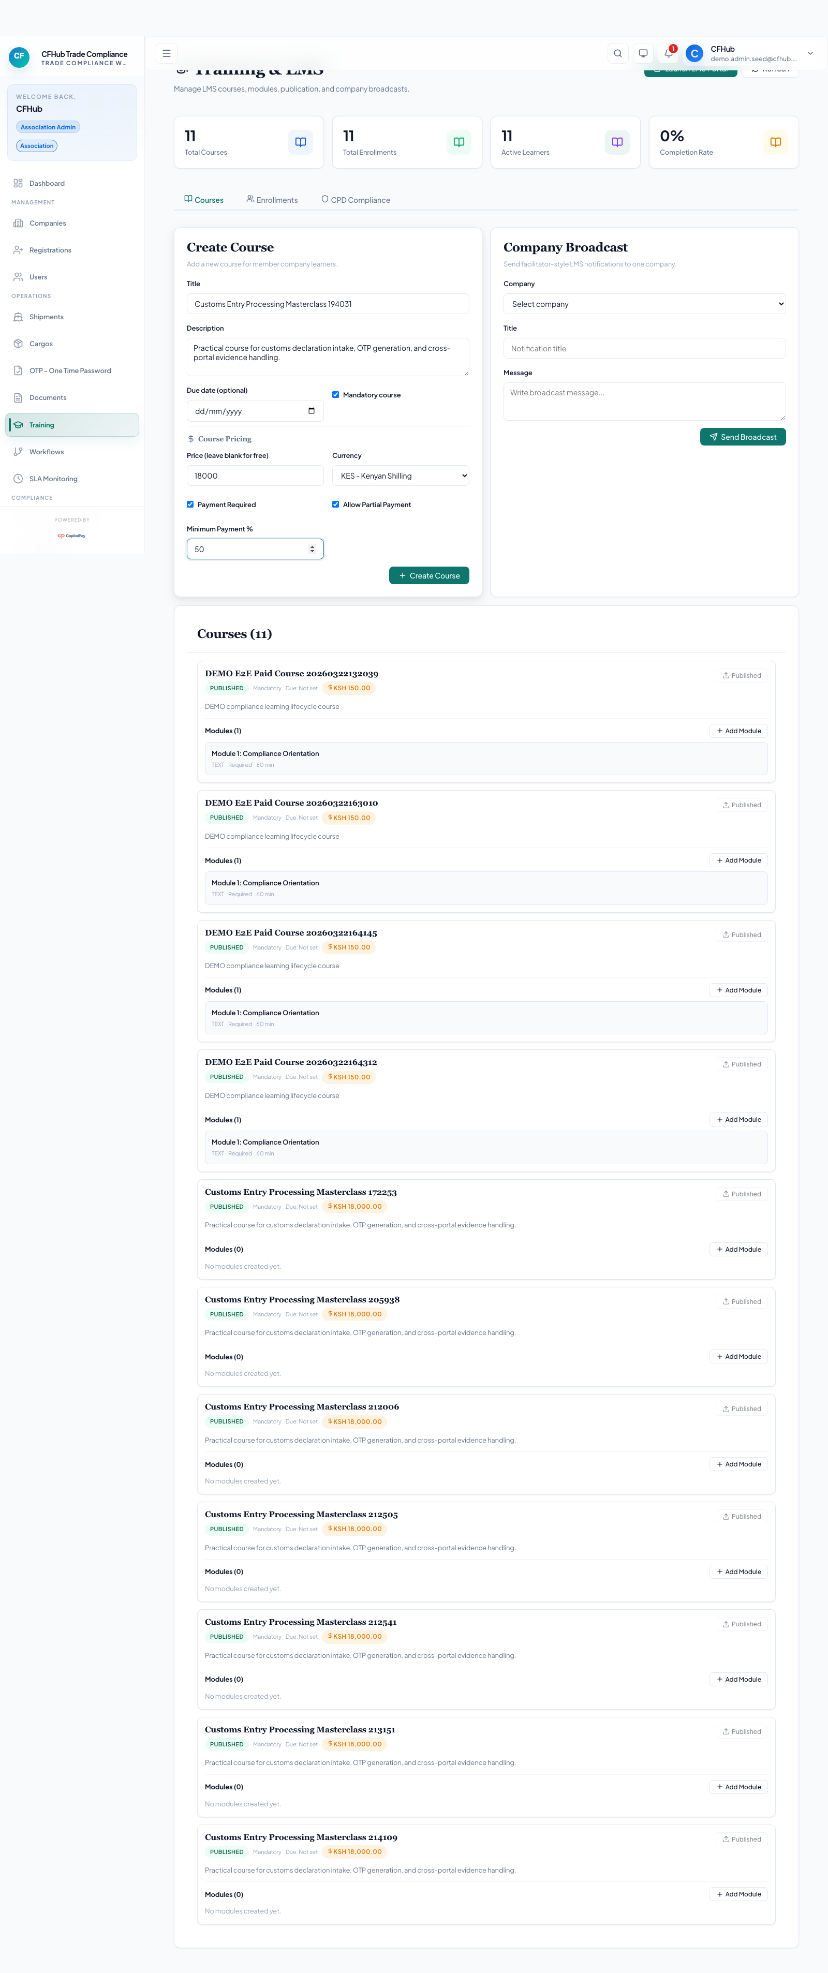Open the CPD Compliance tab
Image resolution: width=828 pixels, height=1973 pixels.
point(356,199)
